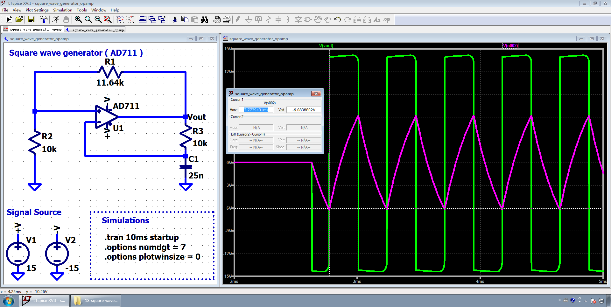Screen dimensions: 611x307
Task: Open the Simulation menu
Action: click(62, 10)
